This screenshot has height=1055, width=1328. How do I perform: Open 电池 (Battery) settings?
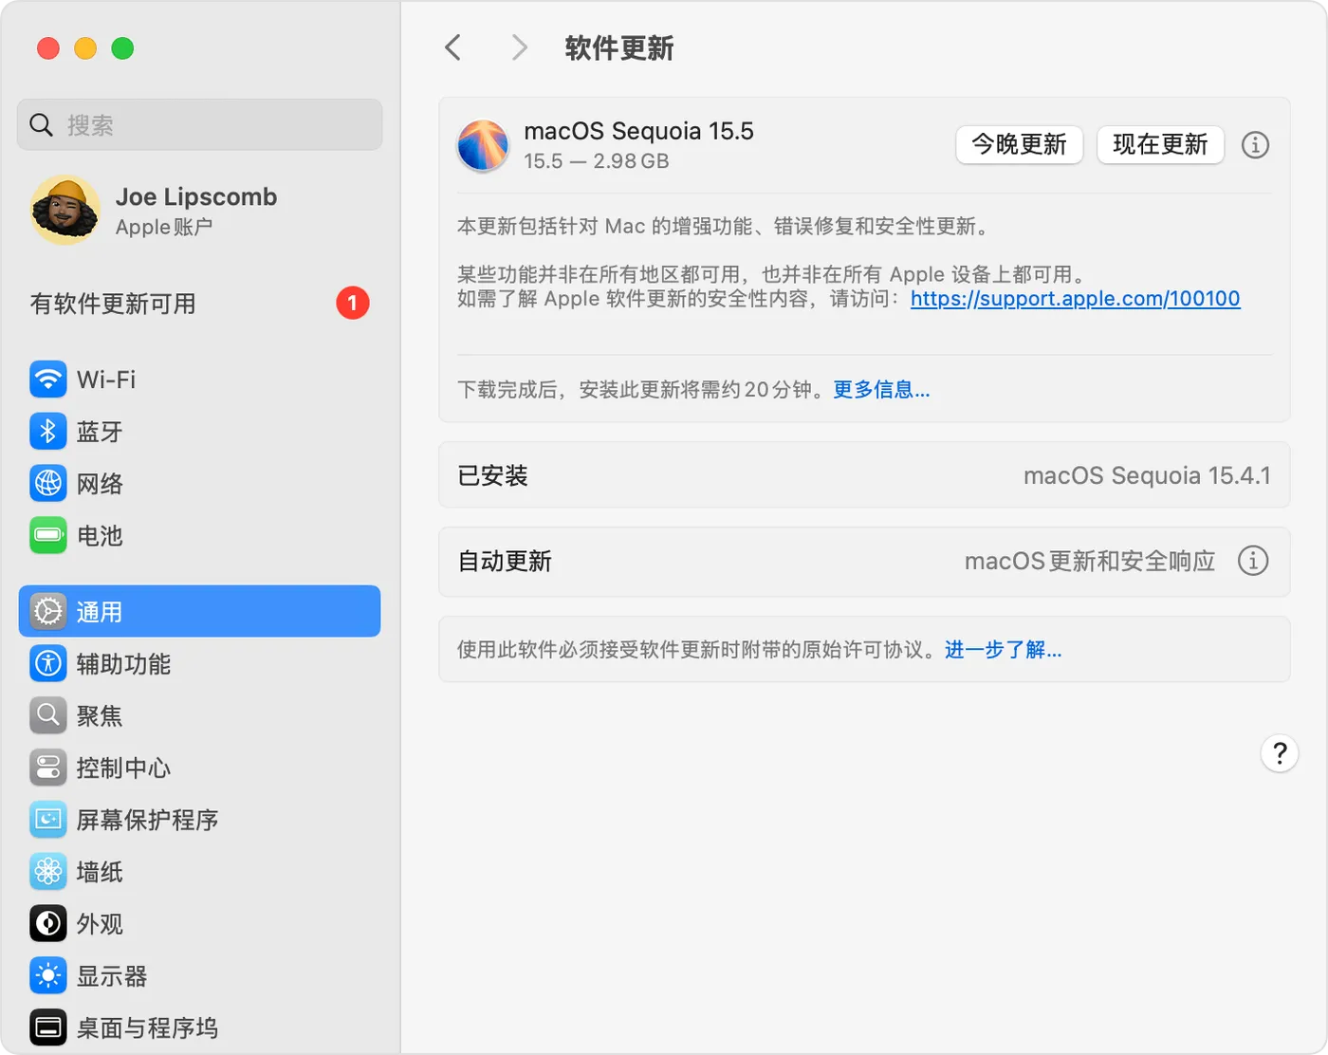pyautogui.click(x=100, y=536)
